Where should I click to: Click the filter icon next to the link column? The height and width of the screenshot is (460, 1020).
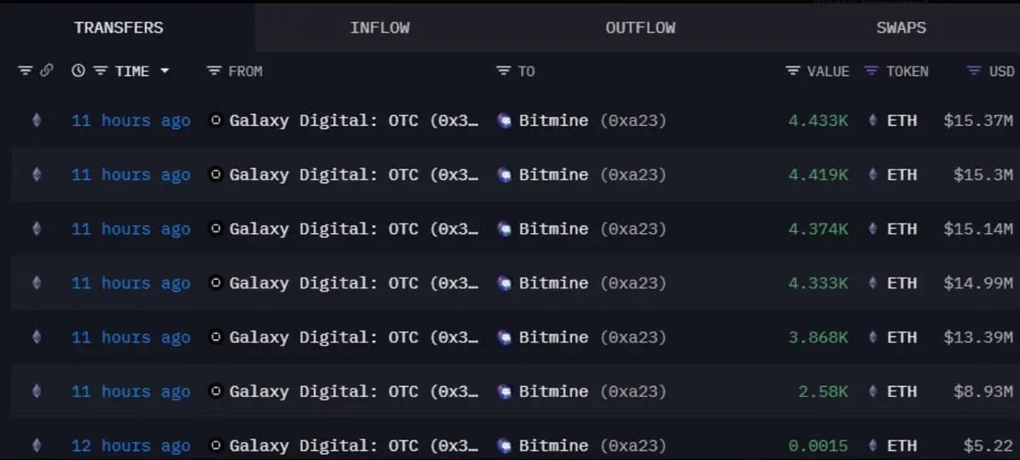point(25,71)
